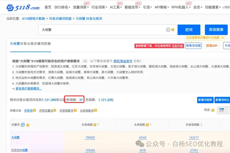This screenshot has width=230, height=153.
Task: Click the yellow help icon in search box
Action: click(173, 30)
